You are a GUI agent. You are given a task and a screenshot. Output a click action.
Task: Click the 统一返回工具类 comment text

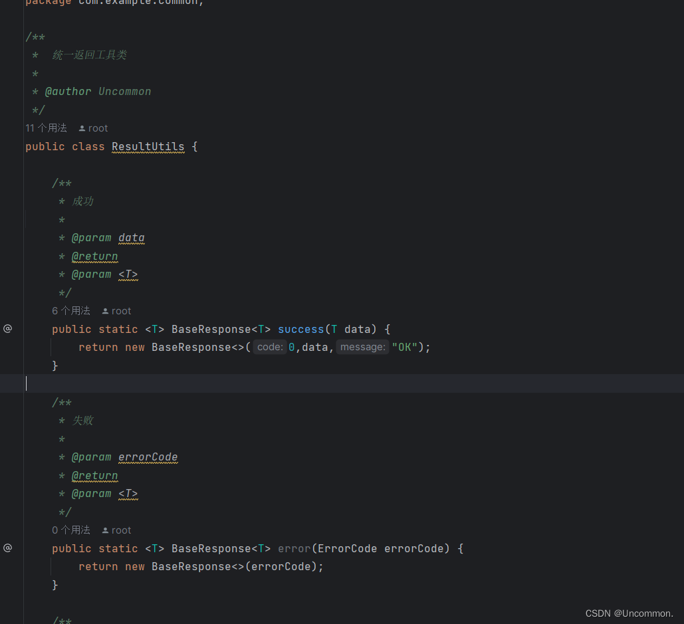(90, 55)
